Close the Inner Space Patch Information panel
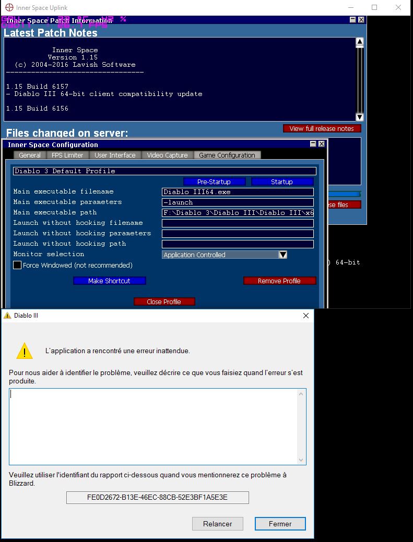 [361, 20]
